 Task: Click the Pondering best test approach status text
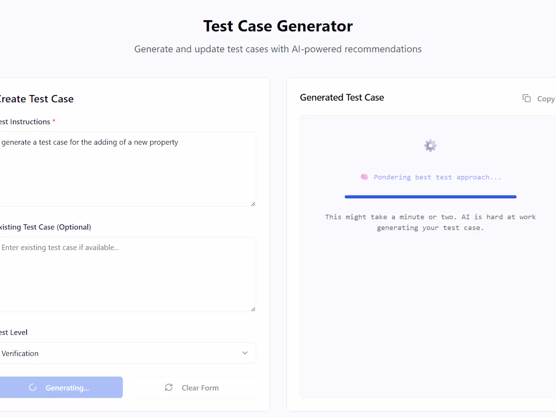point(437,177)
